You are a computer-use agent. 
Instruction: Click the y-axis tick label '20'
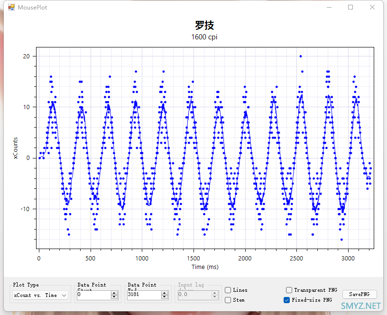coord(27,56)
